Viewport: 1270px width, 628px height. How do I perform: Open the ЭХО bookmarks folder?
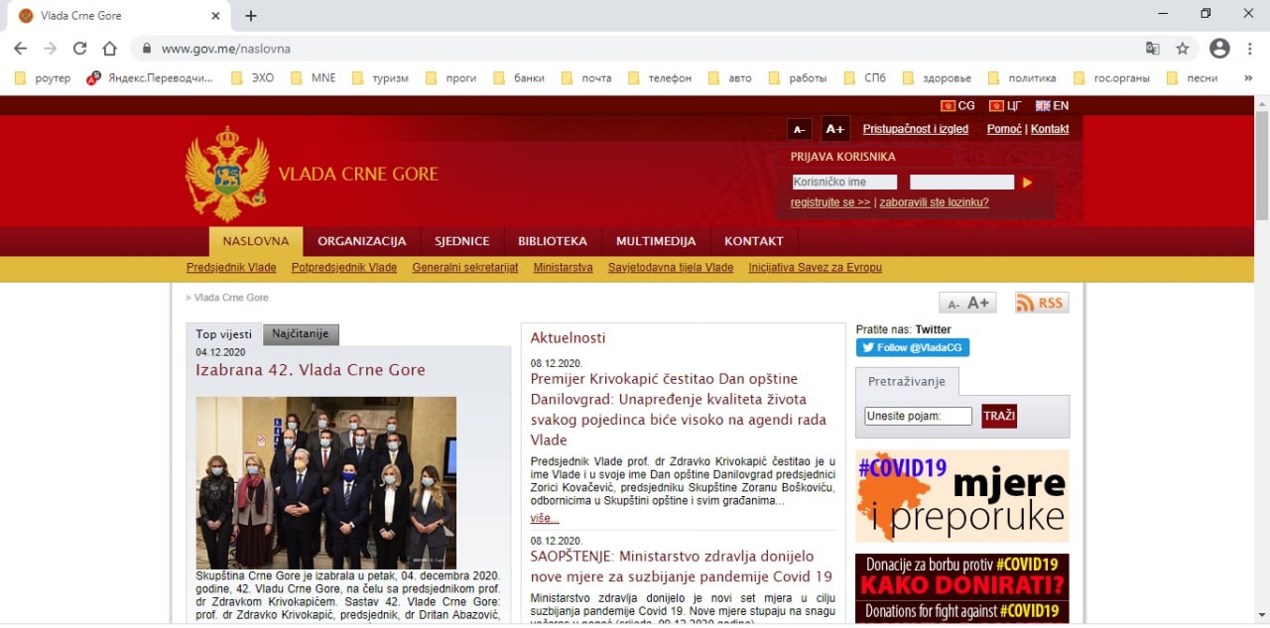252,77
